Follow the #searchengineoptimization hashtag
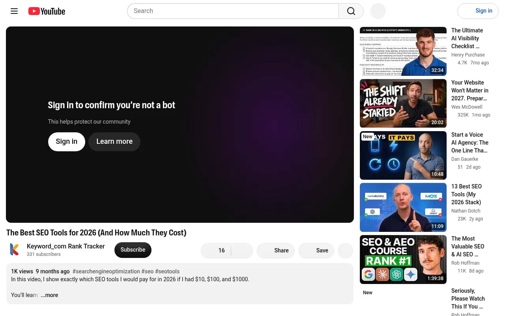Screen dimensions: 505x316 [106, 271]
